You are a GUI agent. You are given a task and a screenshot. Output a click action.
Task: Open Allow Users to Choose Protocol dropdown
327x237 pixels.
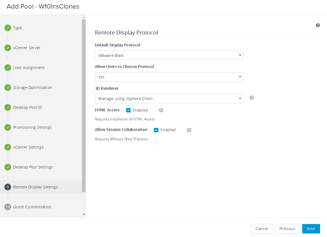tap(169, 77)
